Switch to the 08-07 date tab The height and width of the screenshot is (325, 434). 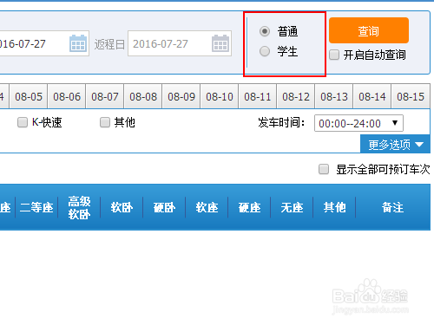105,96
